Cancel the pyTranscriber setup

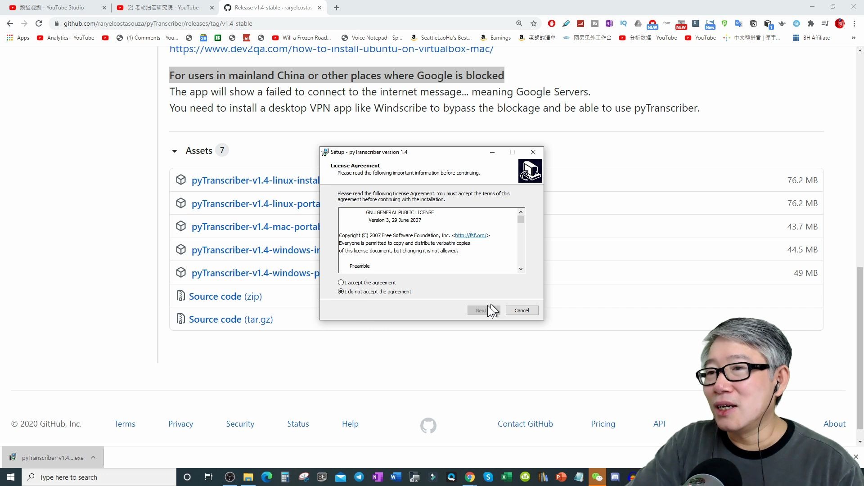pos(522,310)
